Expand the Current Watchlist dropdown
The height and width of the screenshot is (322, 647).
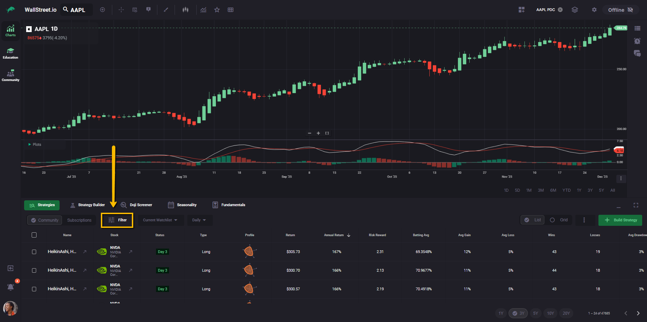pyautogui.click(x=160, y=220)
